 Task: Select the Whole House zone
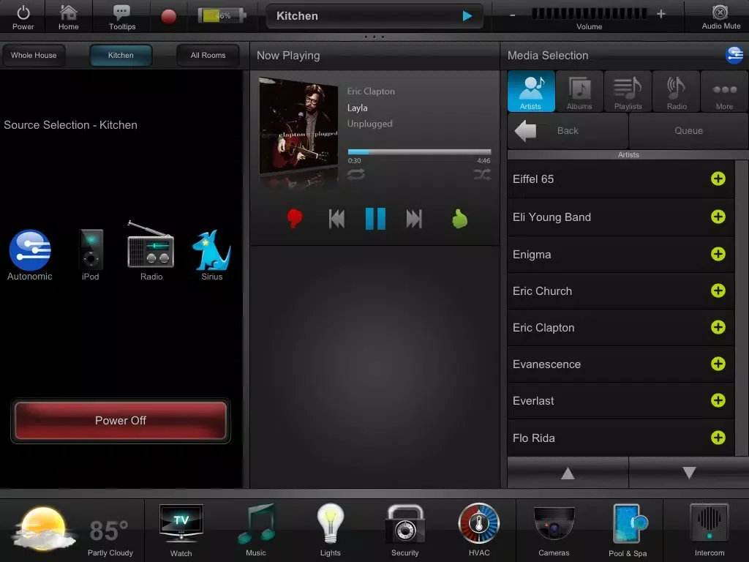[34, 56]
